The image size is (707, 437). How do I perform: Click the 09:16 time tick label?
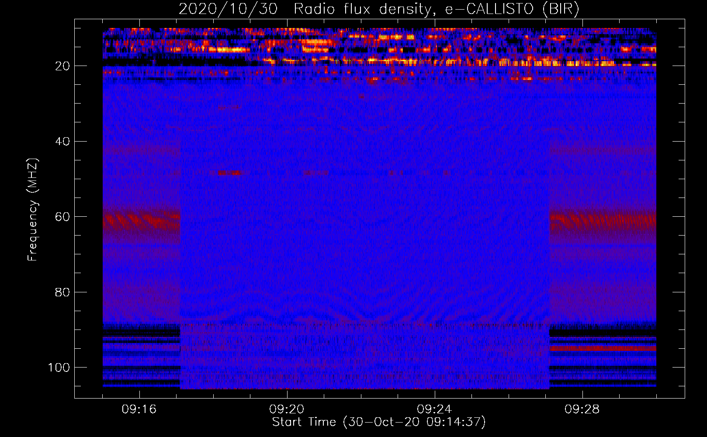click(139, 409)
